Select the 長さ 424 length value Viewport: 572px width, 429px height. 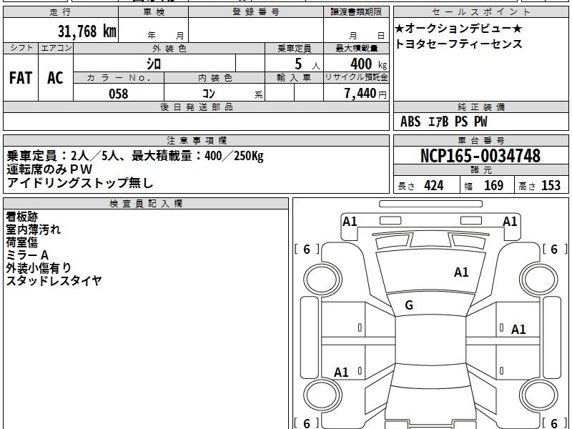[420, 186]
